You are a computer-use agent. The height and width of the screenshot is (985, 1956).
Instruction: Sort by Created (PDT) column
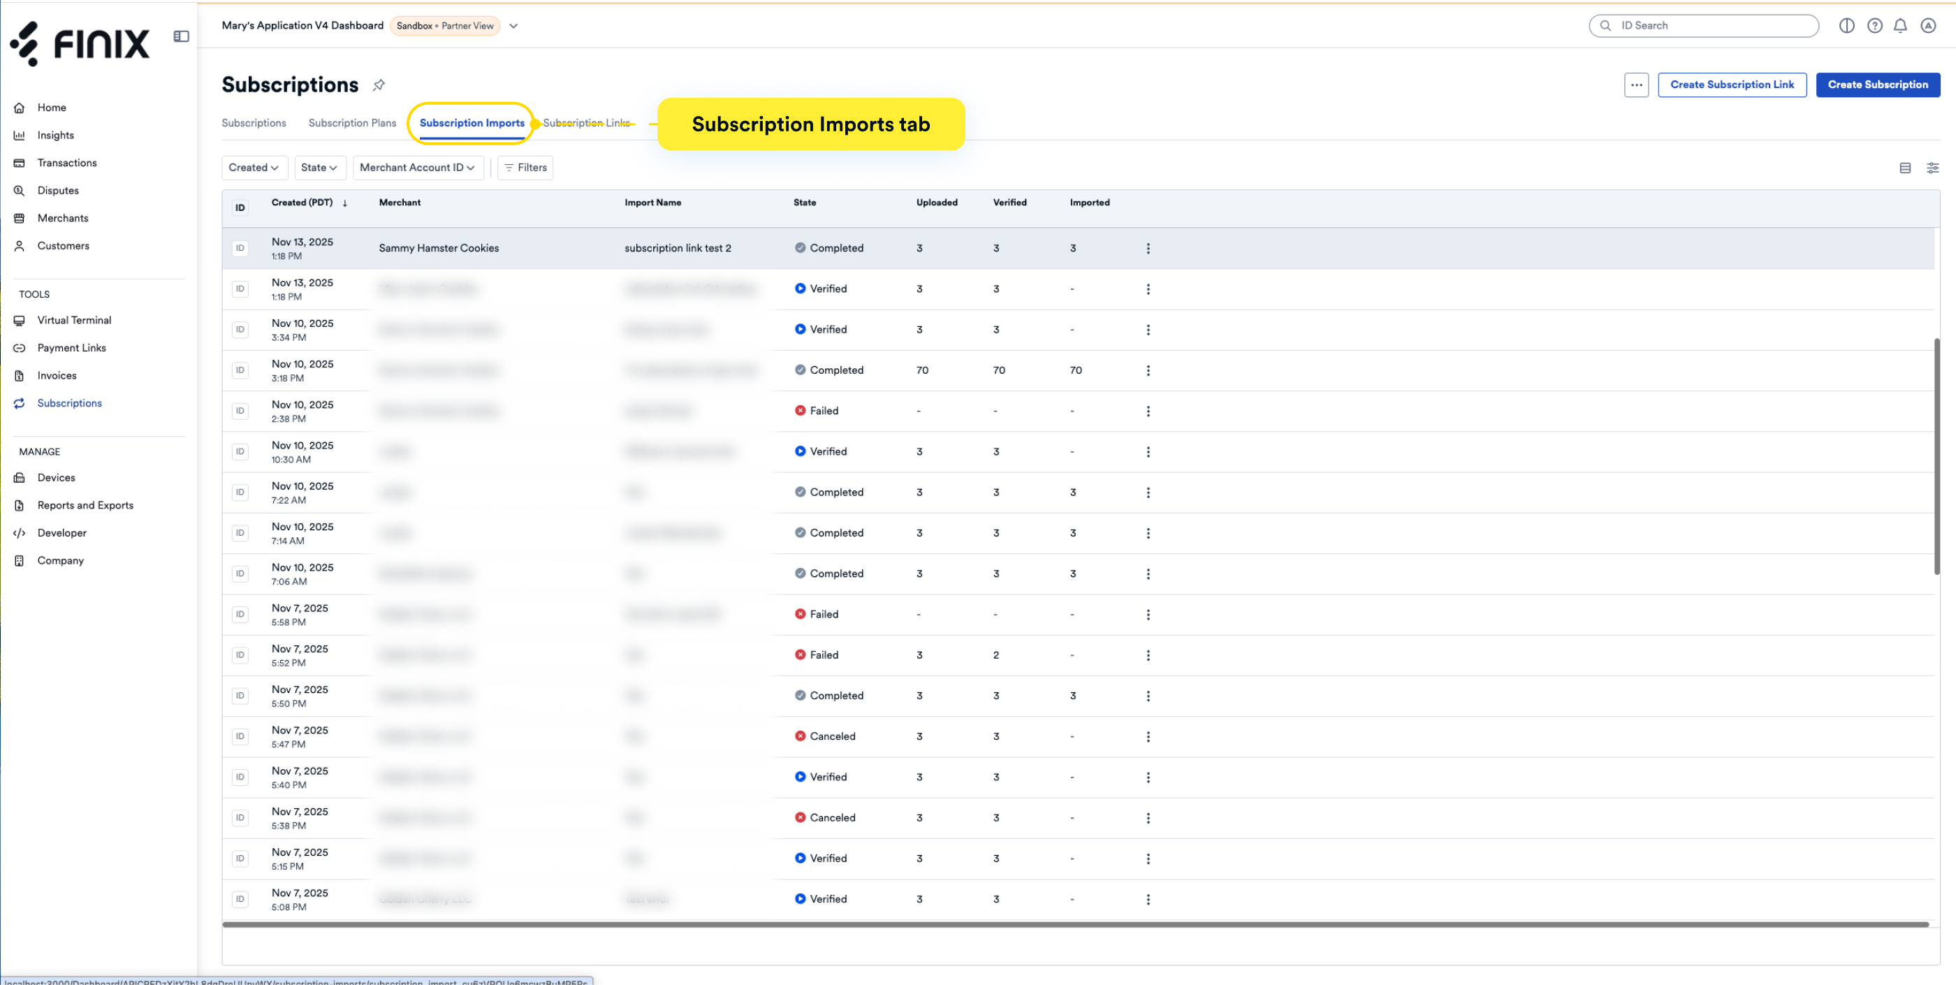pyautogui.click(x=309, y=203)
